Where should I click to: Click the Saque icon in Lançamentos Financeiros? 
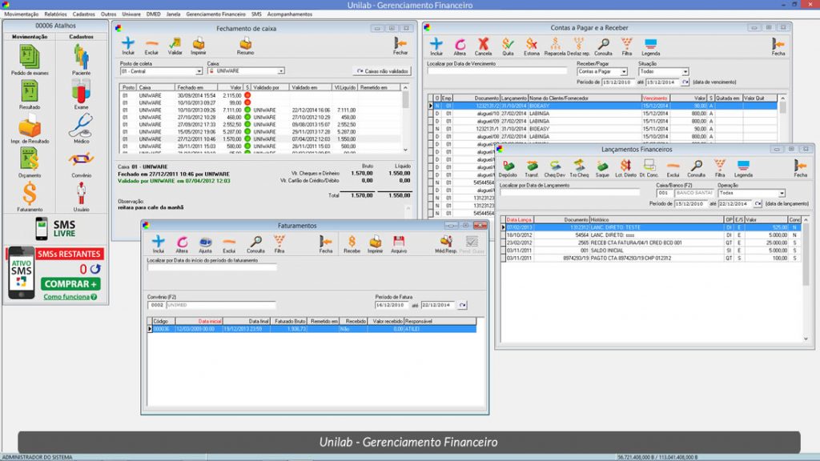tap(601, 166)
